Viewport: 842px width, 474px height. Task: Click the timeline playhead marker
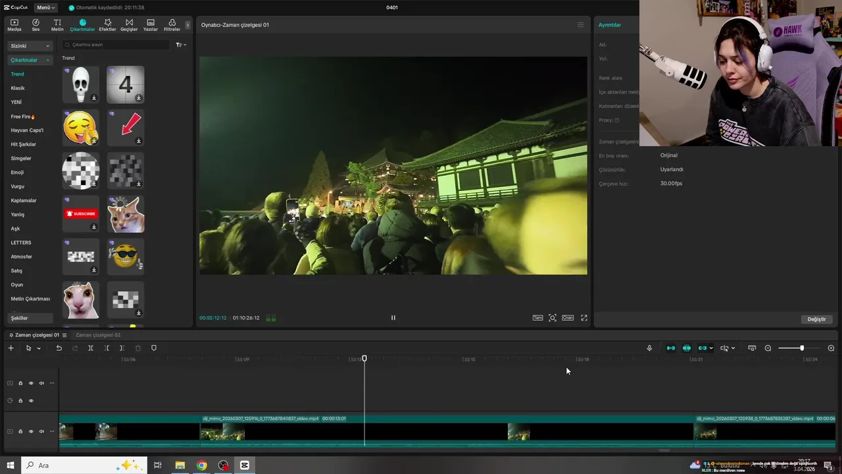pyautogui.click(x=364, y=358)
